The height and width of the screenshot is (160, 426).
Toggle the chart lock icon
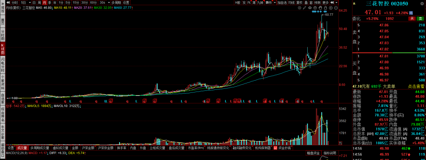click(325, 7)
